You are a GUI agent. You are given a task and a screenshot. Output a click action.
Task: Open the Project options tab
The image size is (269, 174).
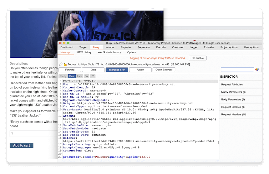point(229,47)
